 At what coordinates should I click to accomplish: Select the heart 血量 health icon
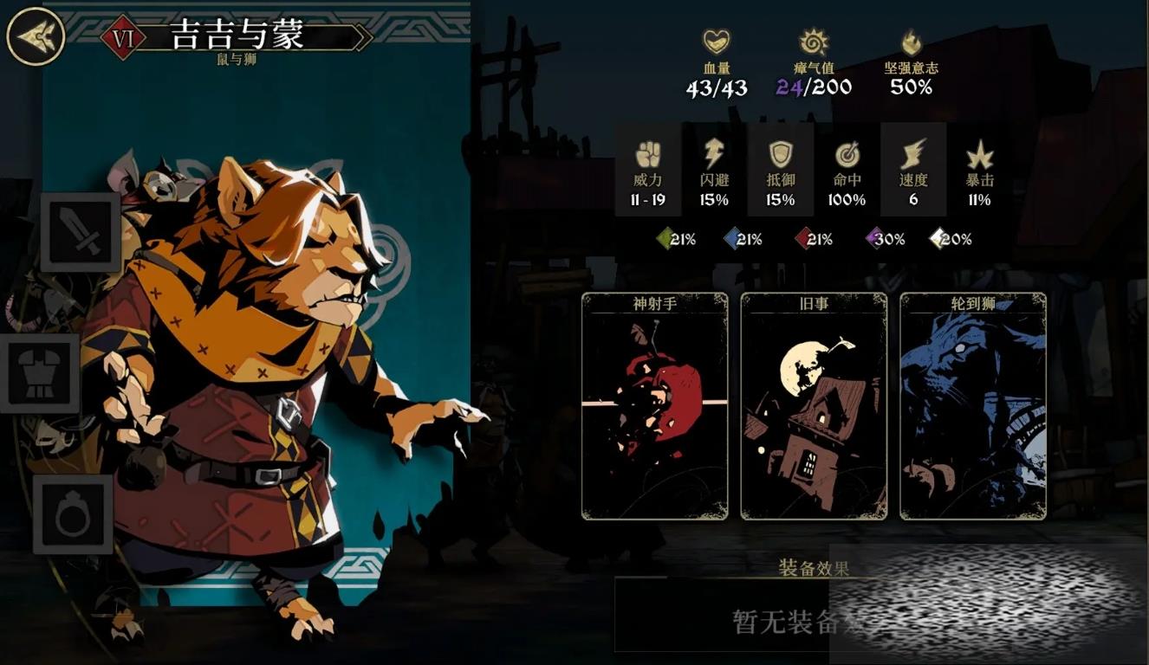717,41
